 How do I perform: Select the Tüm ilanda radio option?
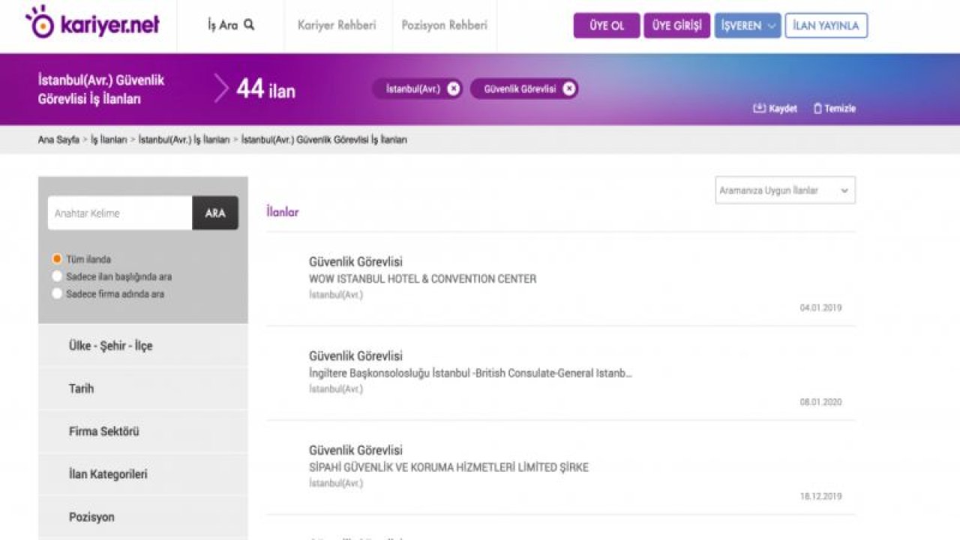coord(57,259)
